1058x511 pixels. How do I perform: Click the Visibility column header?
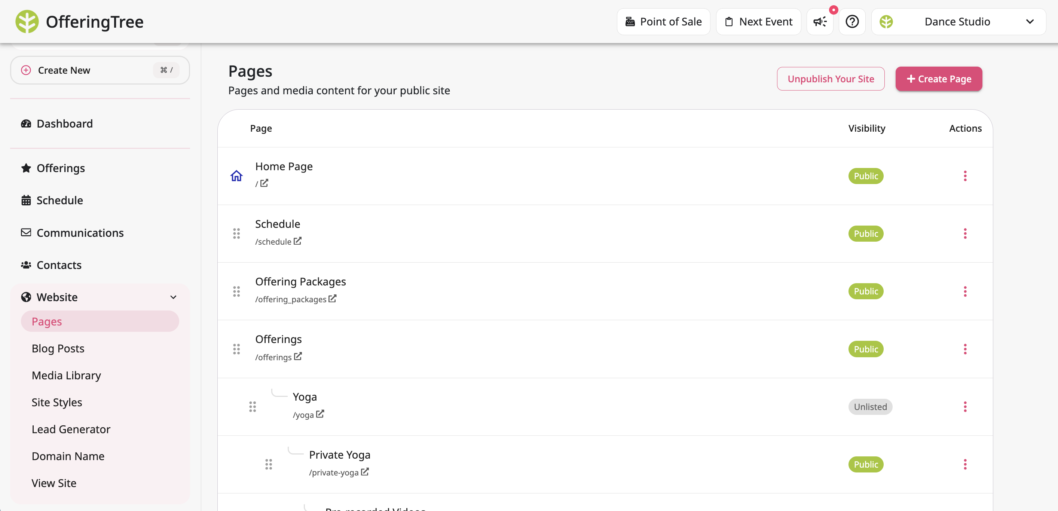(x=866, y=128)
